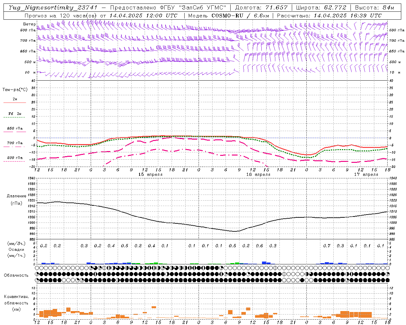Screen dimensions: 406x325
Task: Click the Td 2м dew point legend entry
Action: point(15,114)
